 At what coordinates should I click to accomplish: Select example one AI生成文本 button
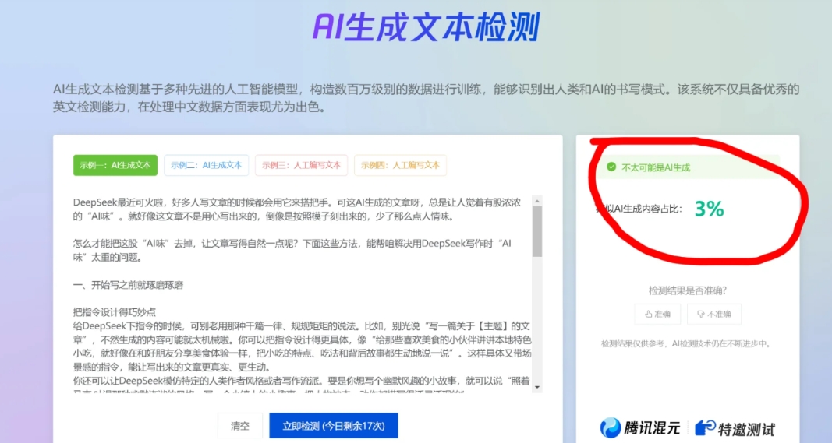tap(115, 165)
